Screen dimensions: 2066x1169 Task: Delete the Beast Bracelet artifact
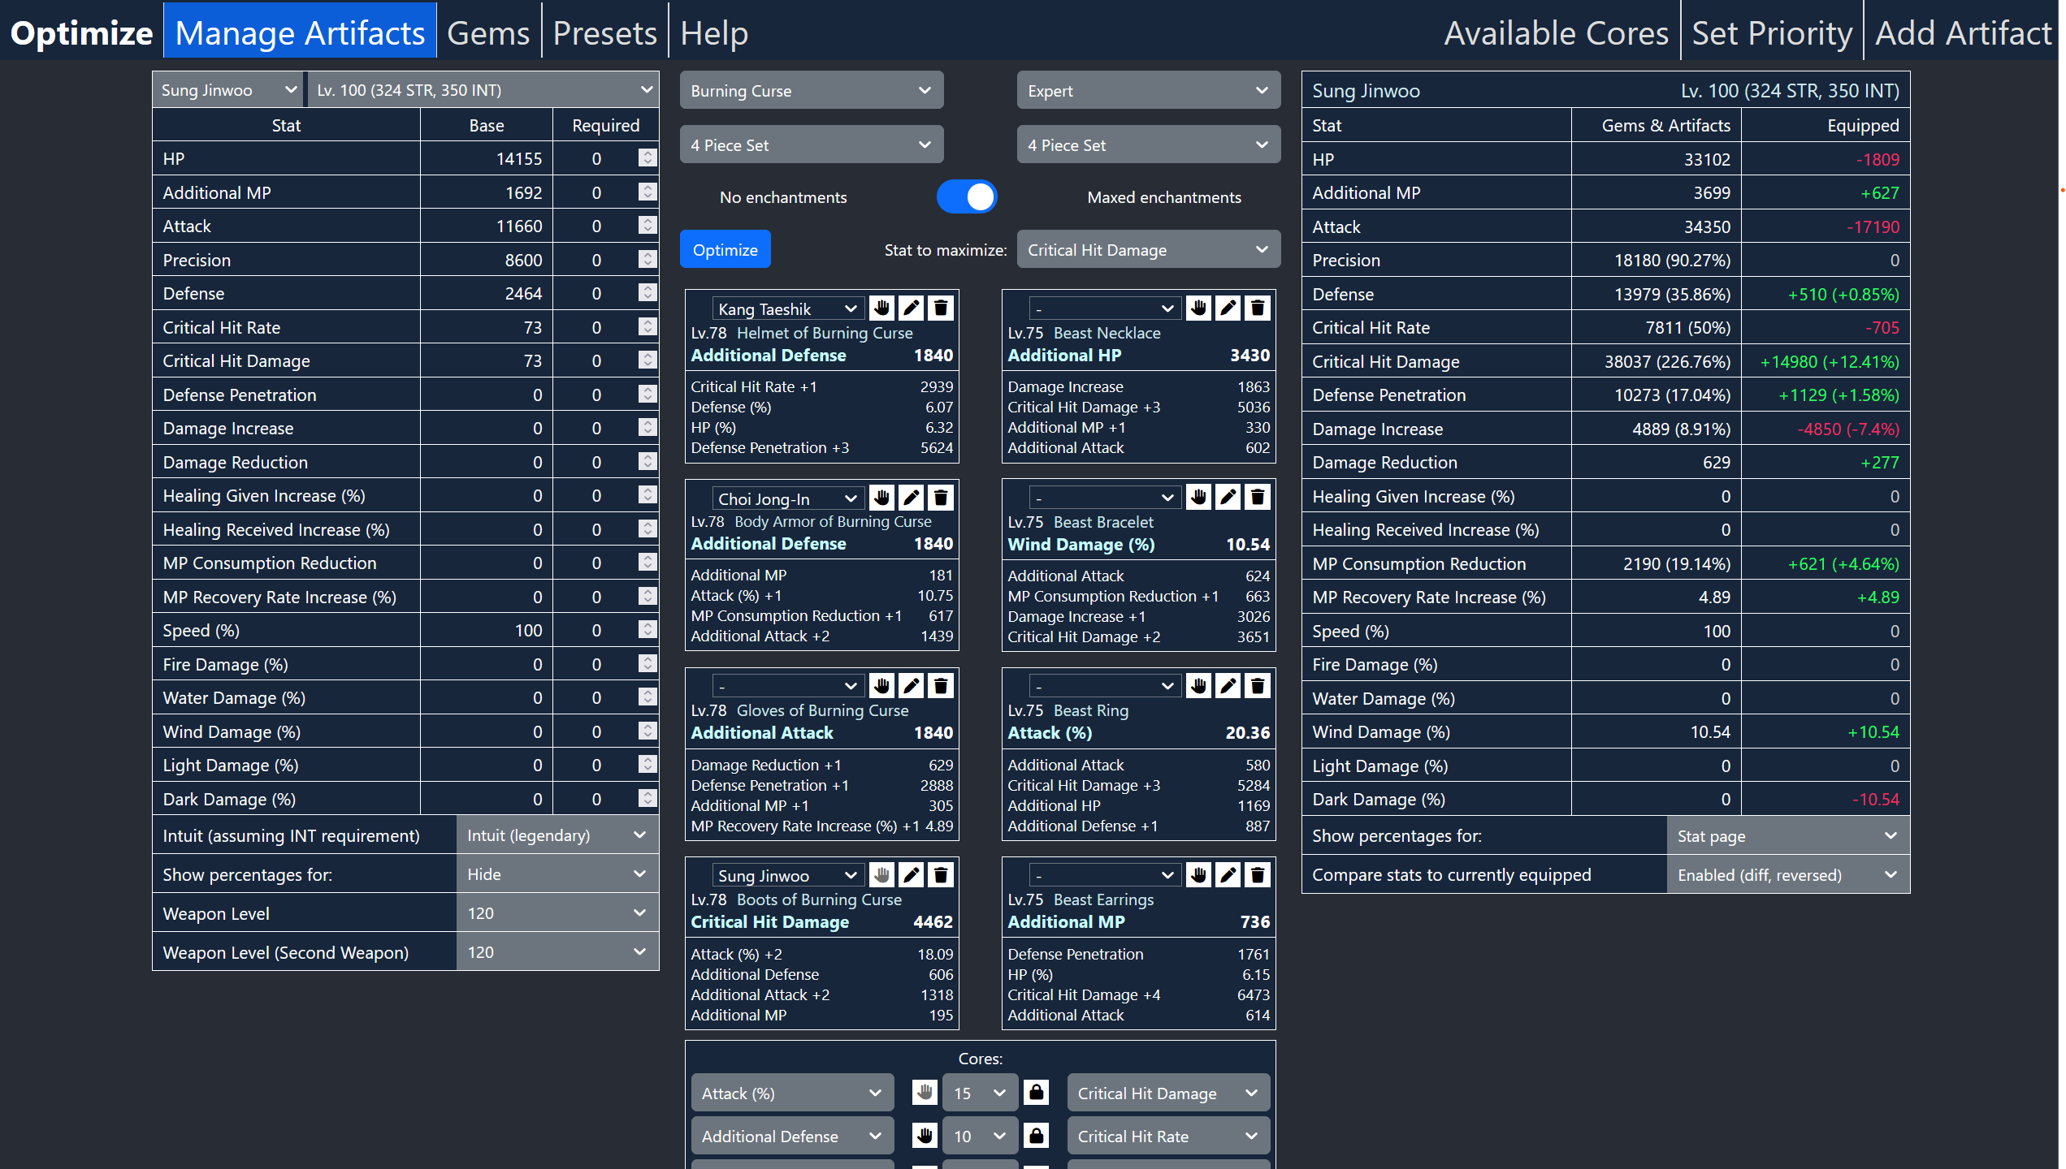tap(1257, 498)
